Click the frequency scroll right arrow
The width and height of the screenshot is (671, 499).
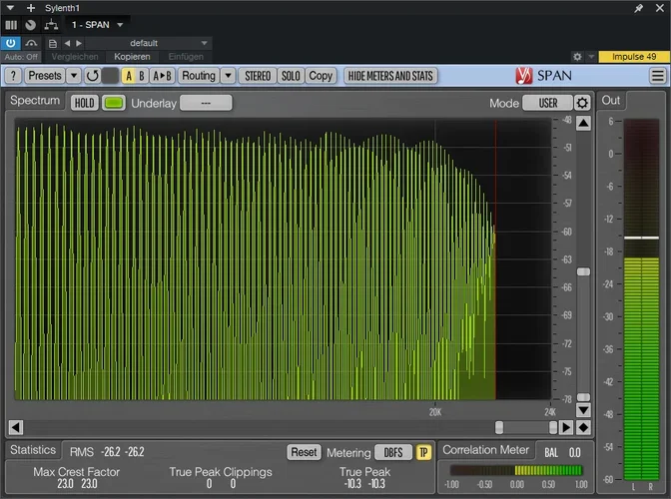click(x=566, y=427)
